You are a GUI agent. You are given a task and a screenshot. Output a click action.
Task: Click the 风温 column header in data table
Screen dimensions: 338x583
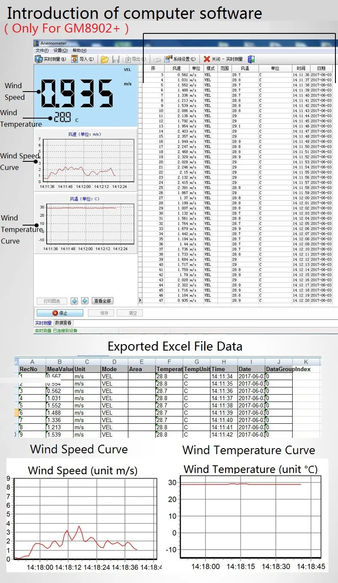point(245,68)
